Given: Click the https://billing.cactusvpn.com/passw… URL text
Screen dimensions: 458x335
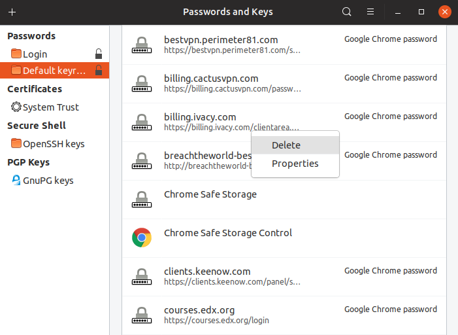Looking at the screenshot, I should (233, 88).
